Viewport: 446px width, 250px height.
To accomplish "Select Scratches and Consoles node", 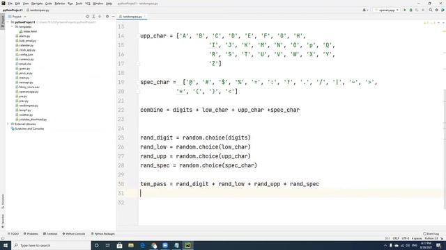I will pos(27,128).
